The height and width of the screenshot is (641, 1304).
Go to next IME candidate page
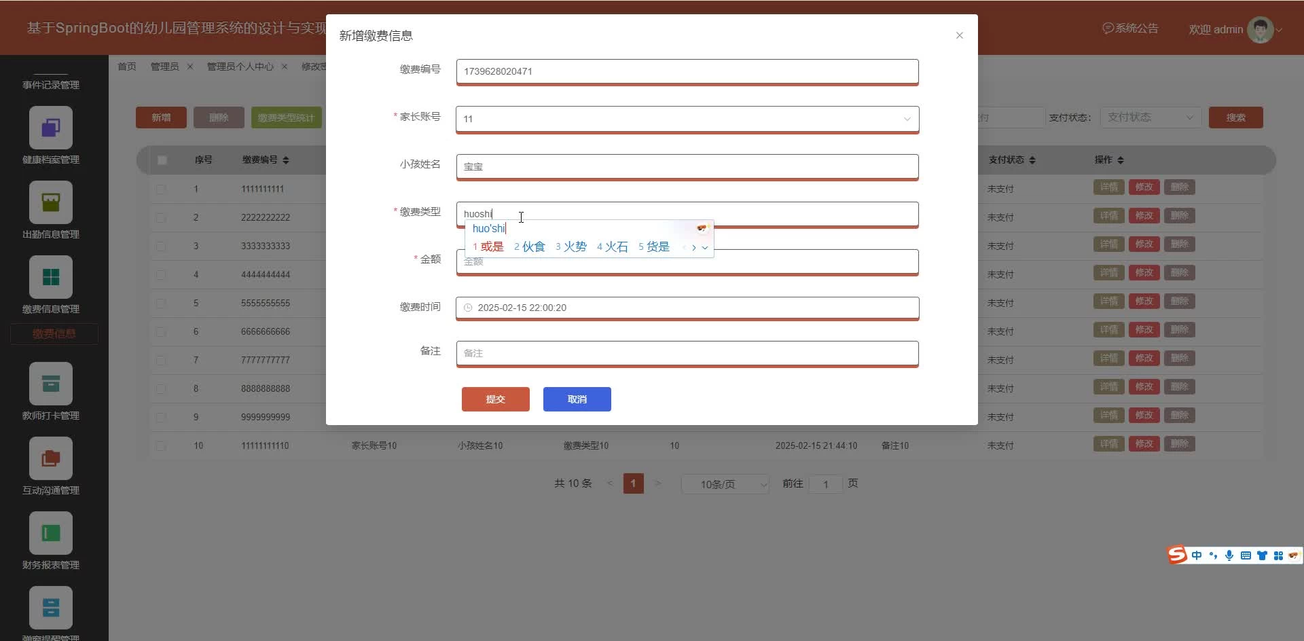pyautogui.click(x=693, y=247)
